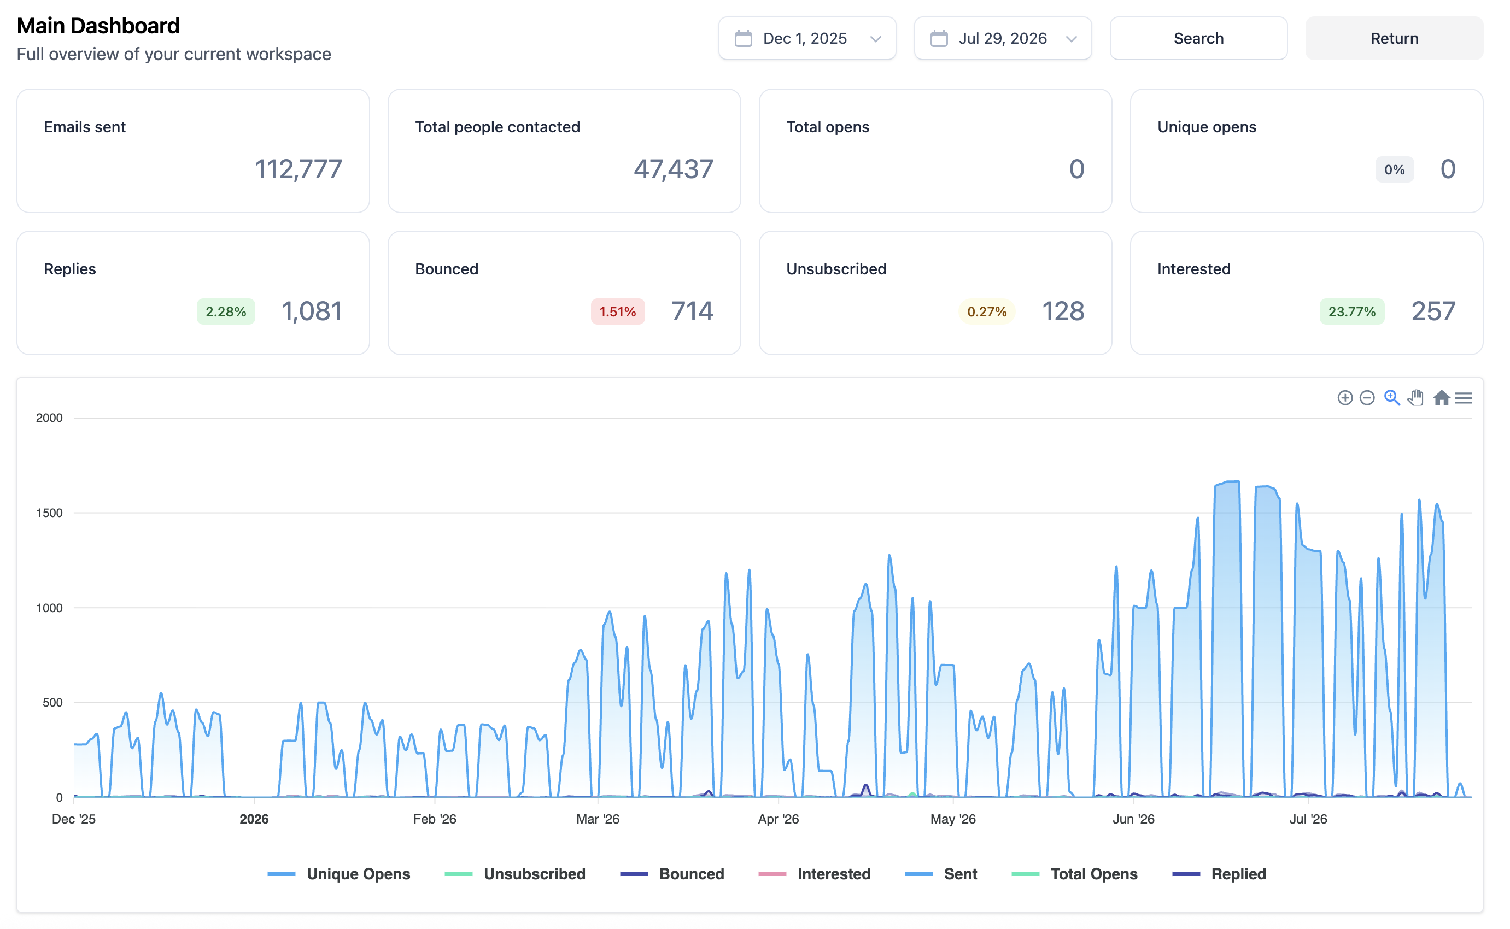
Task: Click the 0% unique opens badge
Action: coord(1395,169)
